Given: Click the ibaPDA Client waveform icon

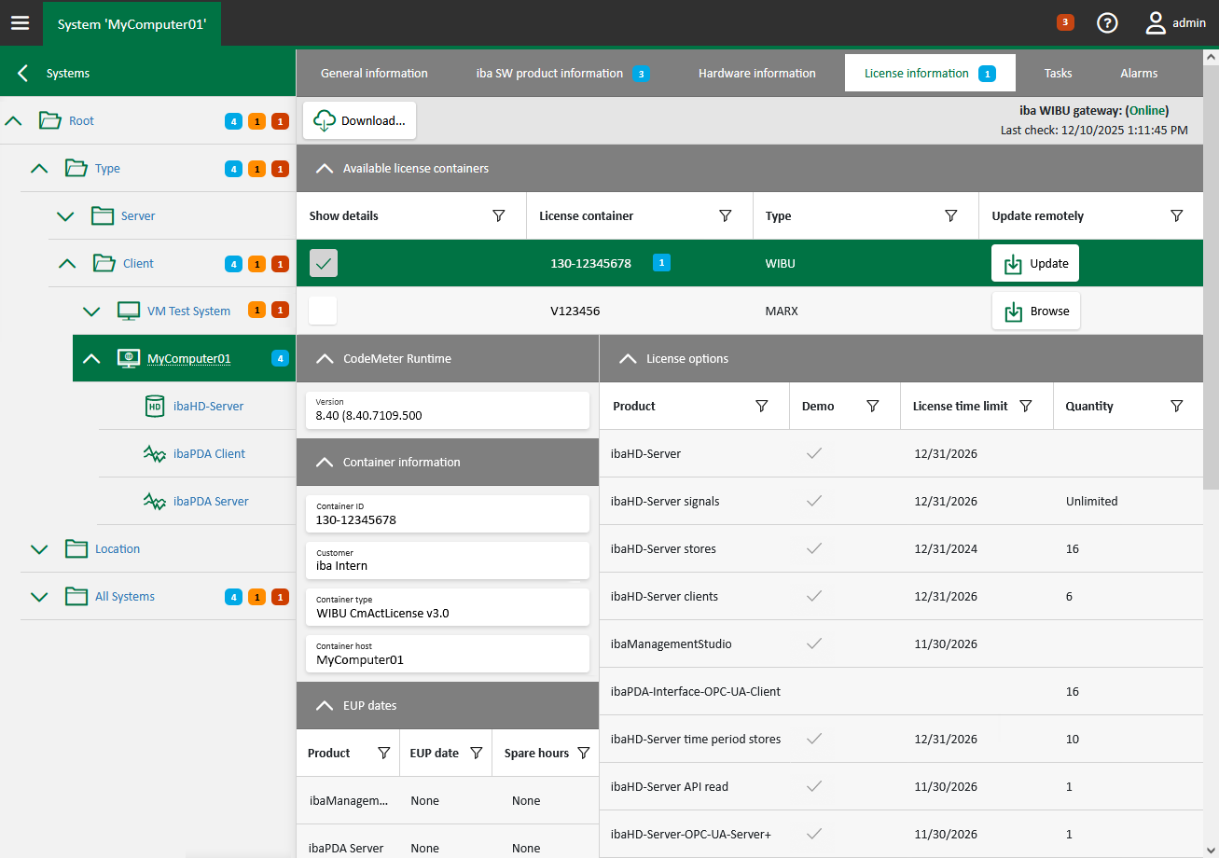Looking at the screenshot, I should tap(155, 454).
